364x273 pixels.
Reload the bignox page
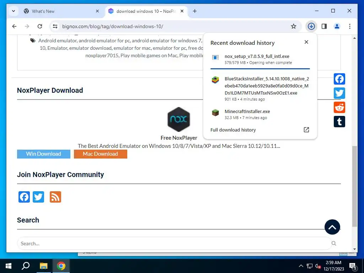pos(40,26)
